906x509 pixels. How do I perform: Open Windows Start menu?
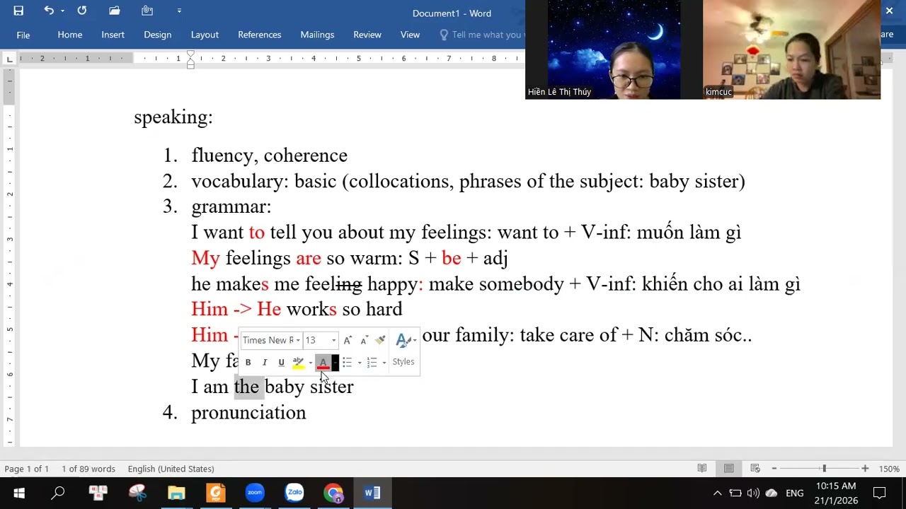(x=18, y=493)
